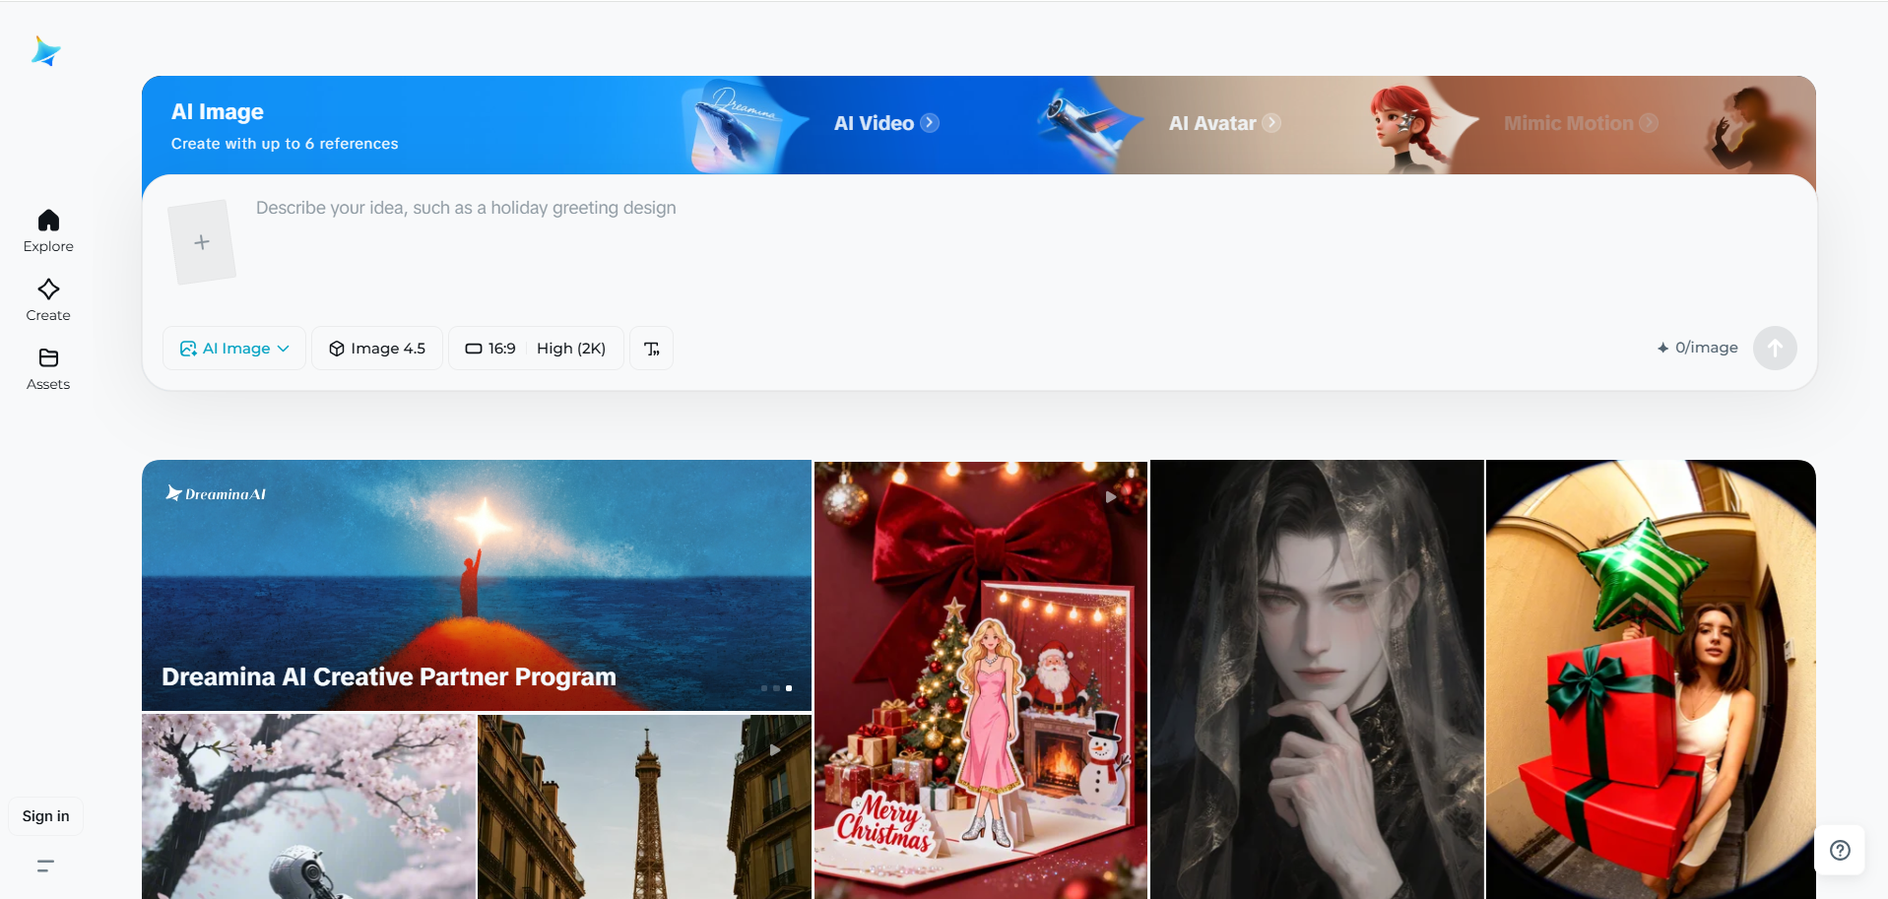
Task: Click the generate arrow submit icon
Action: 1774,348
